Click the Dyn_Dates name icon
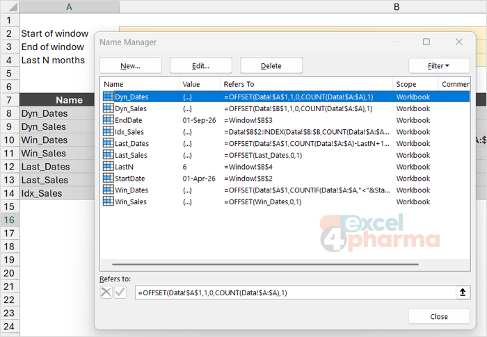 (x=108, y=97)
